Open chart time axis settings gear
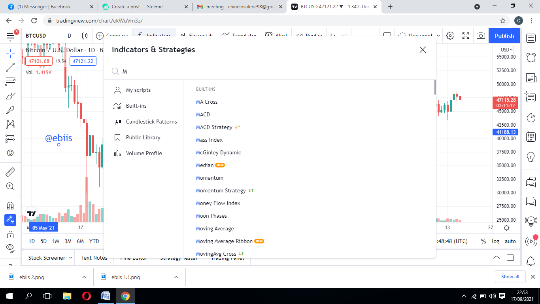Image resolution: width=540 pixels, height=304 pixels. [x=507, y=228]
